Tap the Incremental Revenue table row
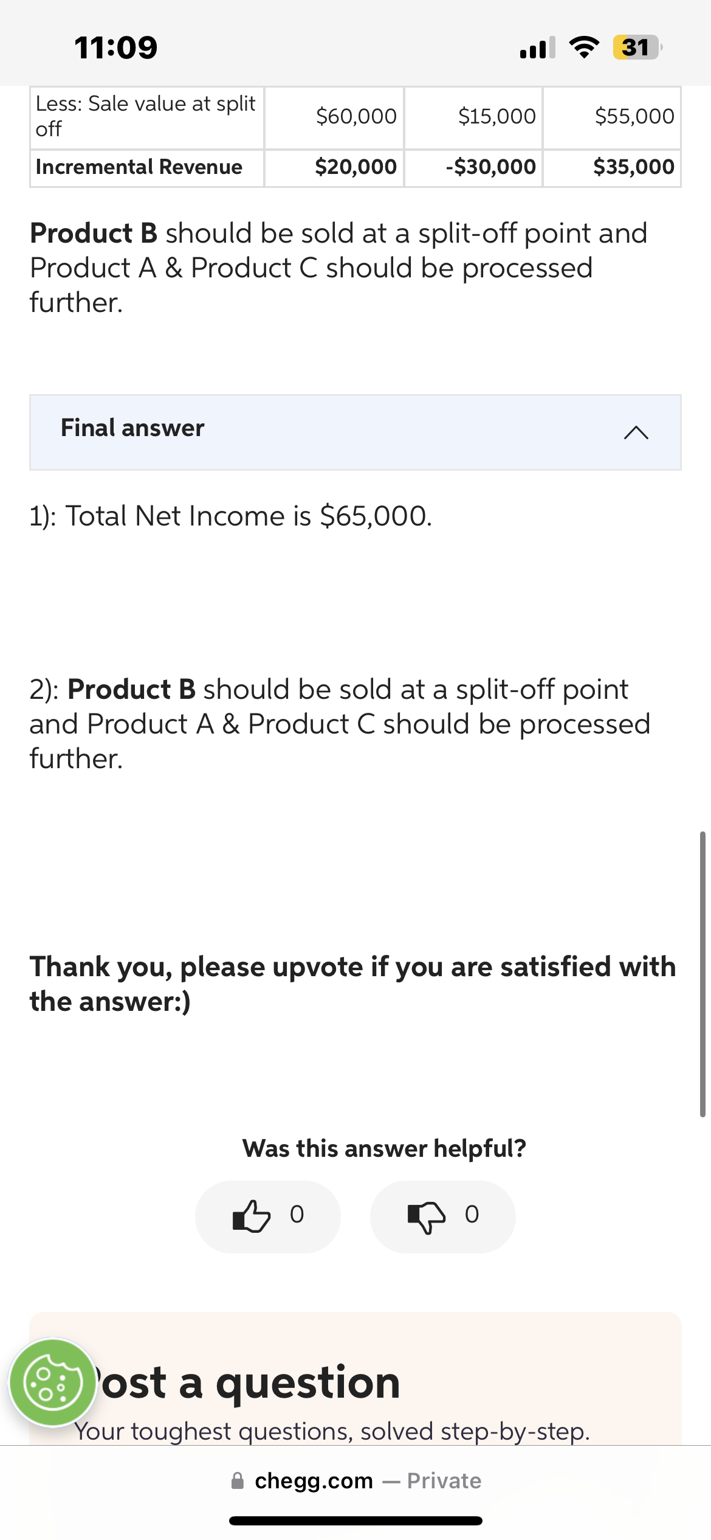 click(x=355, y=167)
